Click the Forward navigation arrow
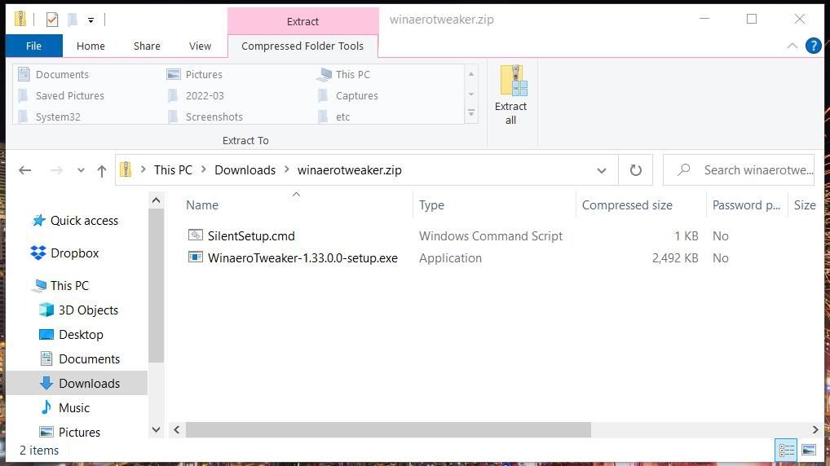 point(56,170)
